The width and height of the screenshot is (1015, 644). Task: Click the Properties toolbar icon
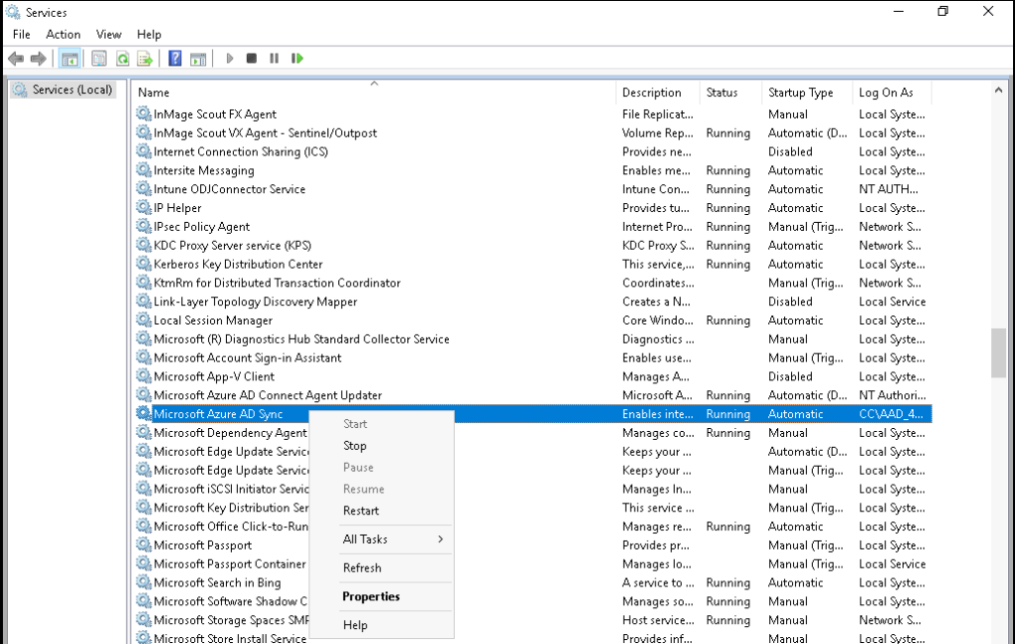click(99, 58)
